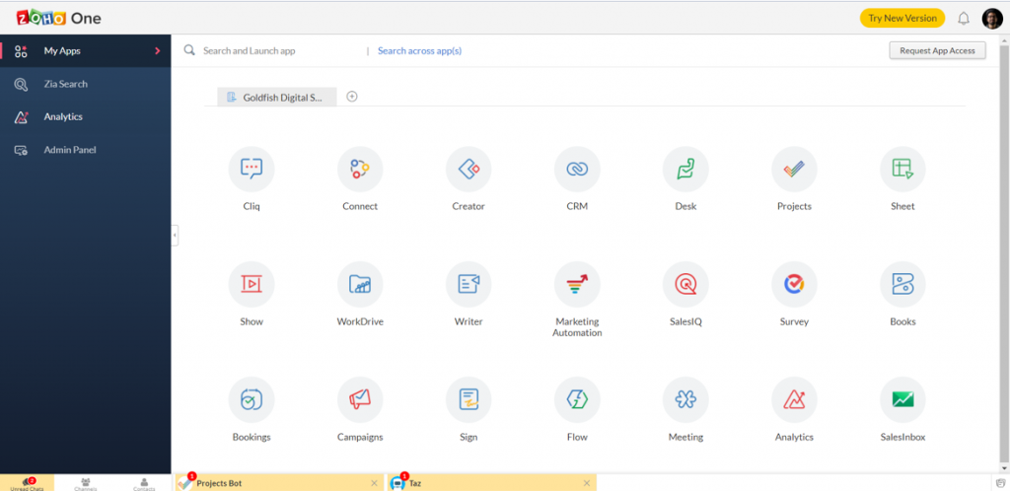The width and height of the screenshot is (1010, 491).
Task: Open the Cliq app
Action: (252, 170)
